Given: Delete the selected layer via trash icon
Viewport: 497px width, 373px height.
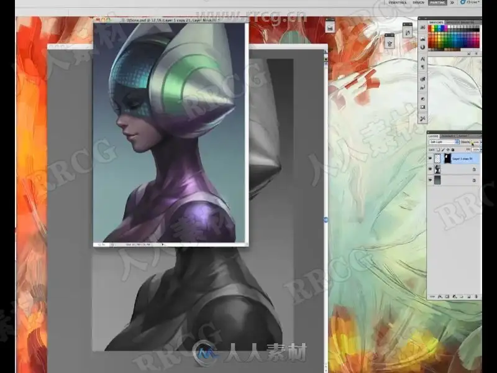Looking at the screenshot, I should tap(476, 297).
